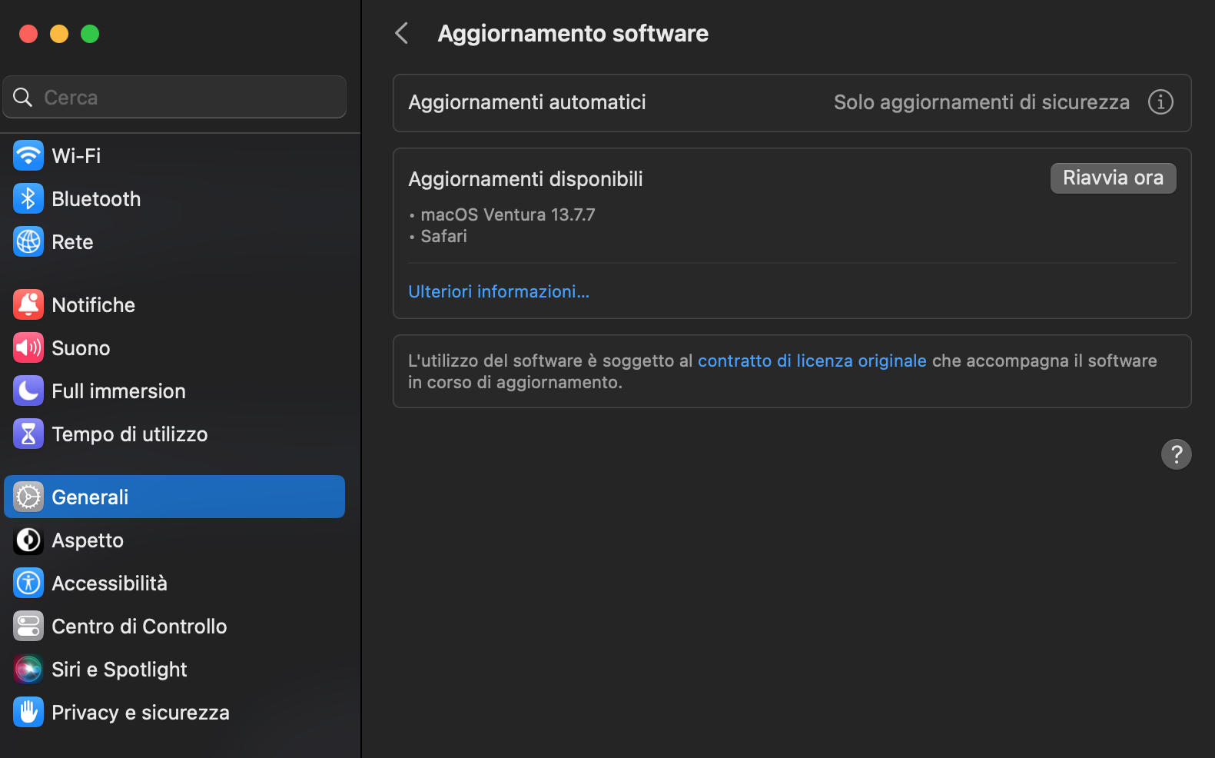The height and width of the screenshot is (758, 1215).
Task: Open Centro di Controllo label
Action: pos(139,626)
